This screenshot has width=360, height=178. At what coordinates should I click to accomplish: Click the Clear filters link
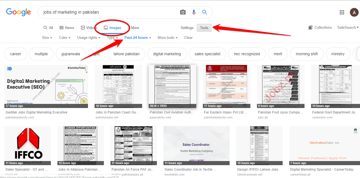tap(188, 38)
